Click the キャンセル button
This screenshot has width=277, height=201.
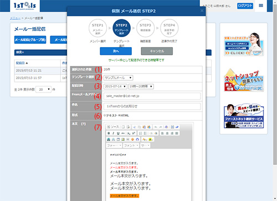157,51
